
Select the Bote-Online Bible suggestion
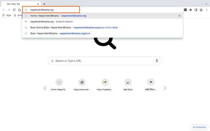click(x=74, y=28)
